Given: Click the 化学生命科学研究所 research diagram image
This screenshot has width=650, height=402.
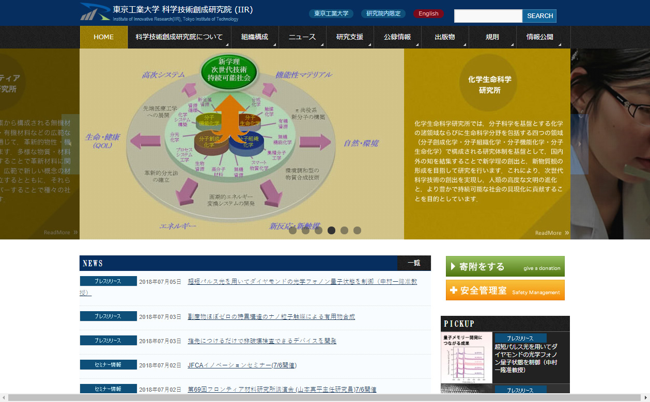Looking at the screenshot, I should [242, 144].
